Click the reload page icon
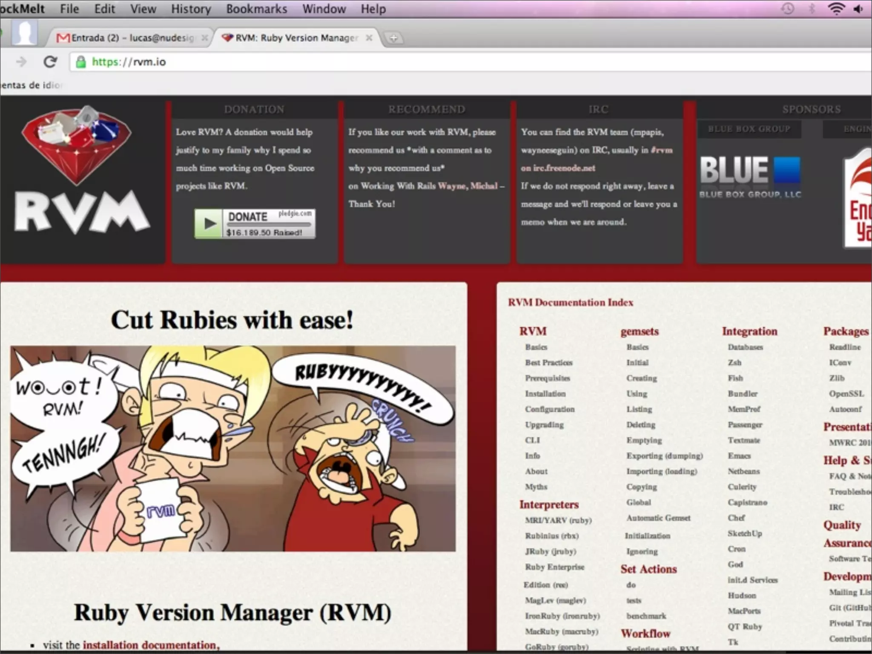The width and height of the screenshot is (872, 654). click(50, 62)
